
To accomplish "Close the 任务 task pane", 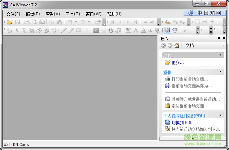I will pyautogui.click(x=224, y=38).
